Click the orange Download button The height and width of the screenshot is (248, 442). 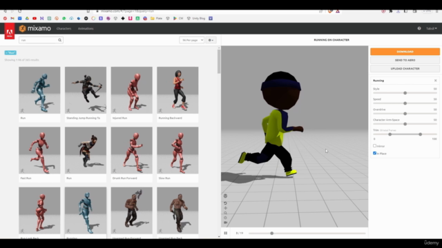[405, 52]
